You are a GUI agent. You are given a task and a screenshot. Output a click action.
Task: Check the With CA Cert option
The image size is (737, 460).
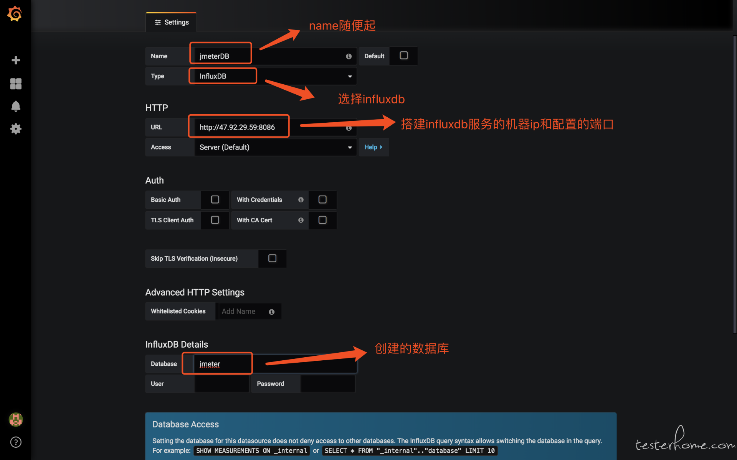point(322,220)
